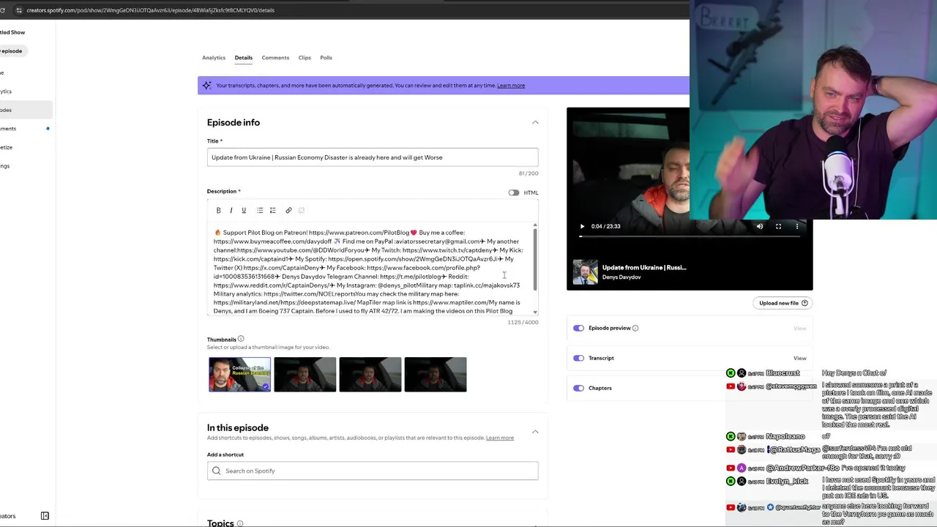
Task: Open the Polls tab
Action: [x=326, y=58]
